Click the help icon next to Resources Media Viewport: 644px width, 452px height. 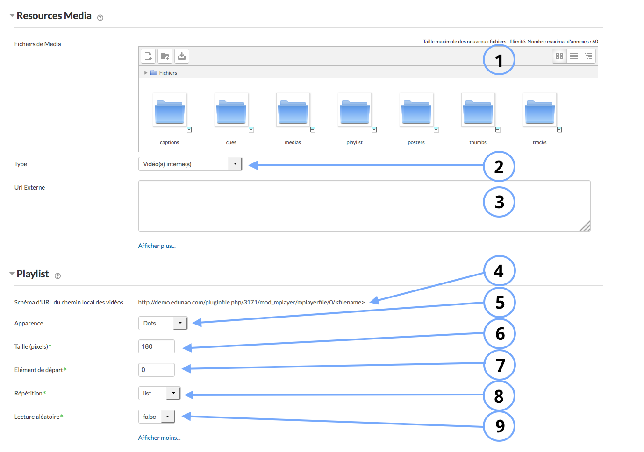pyautogui.click(x=100, y=18)
